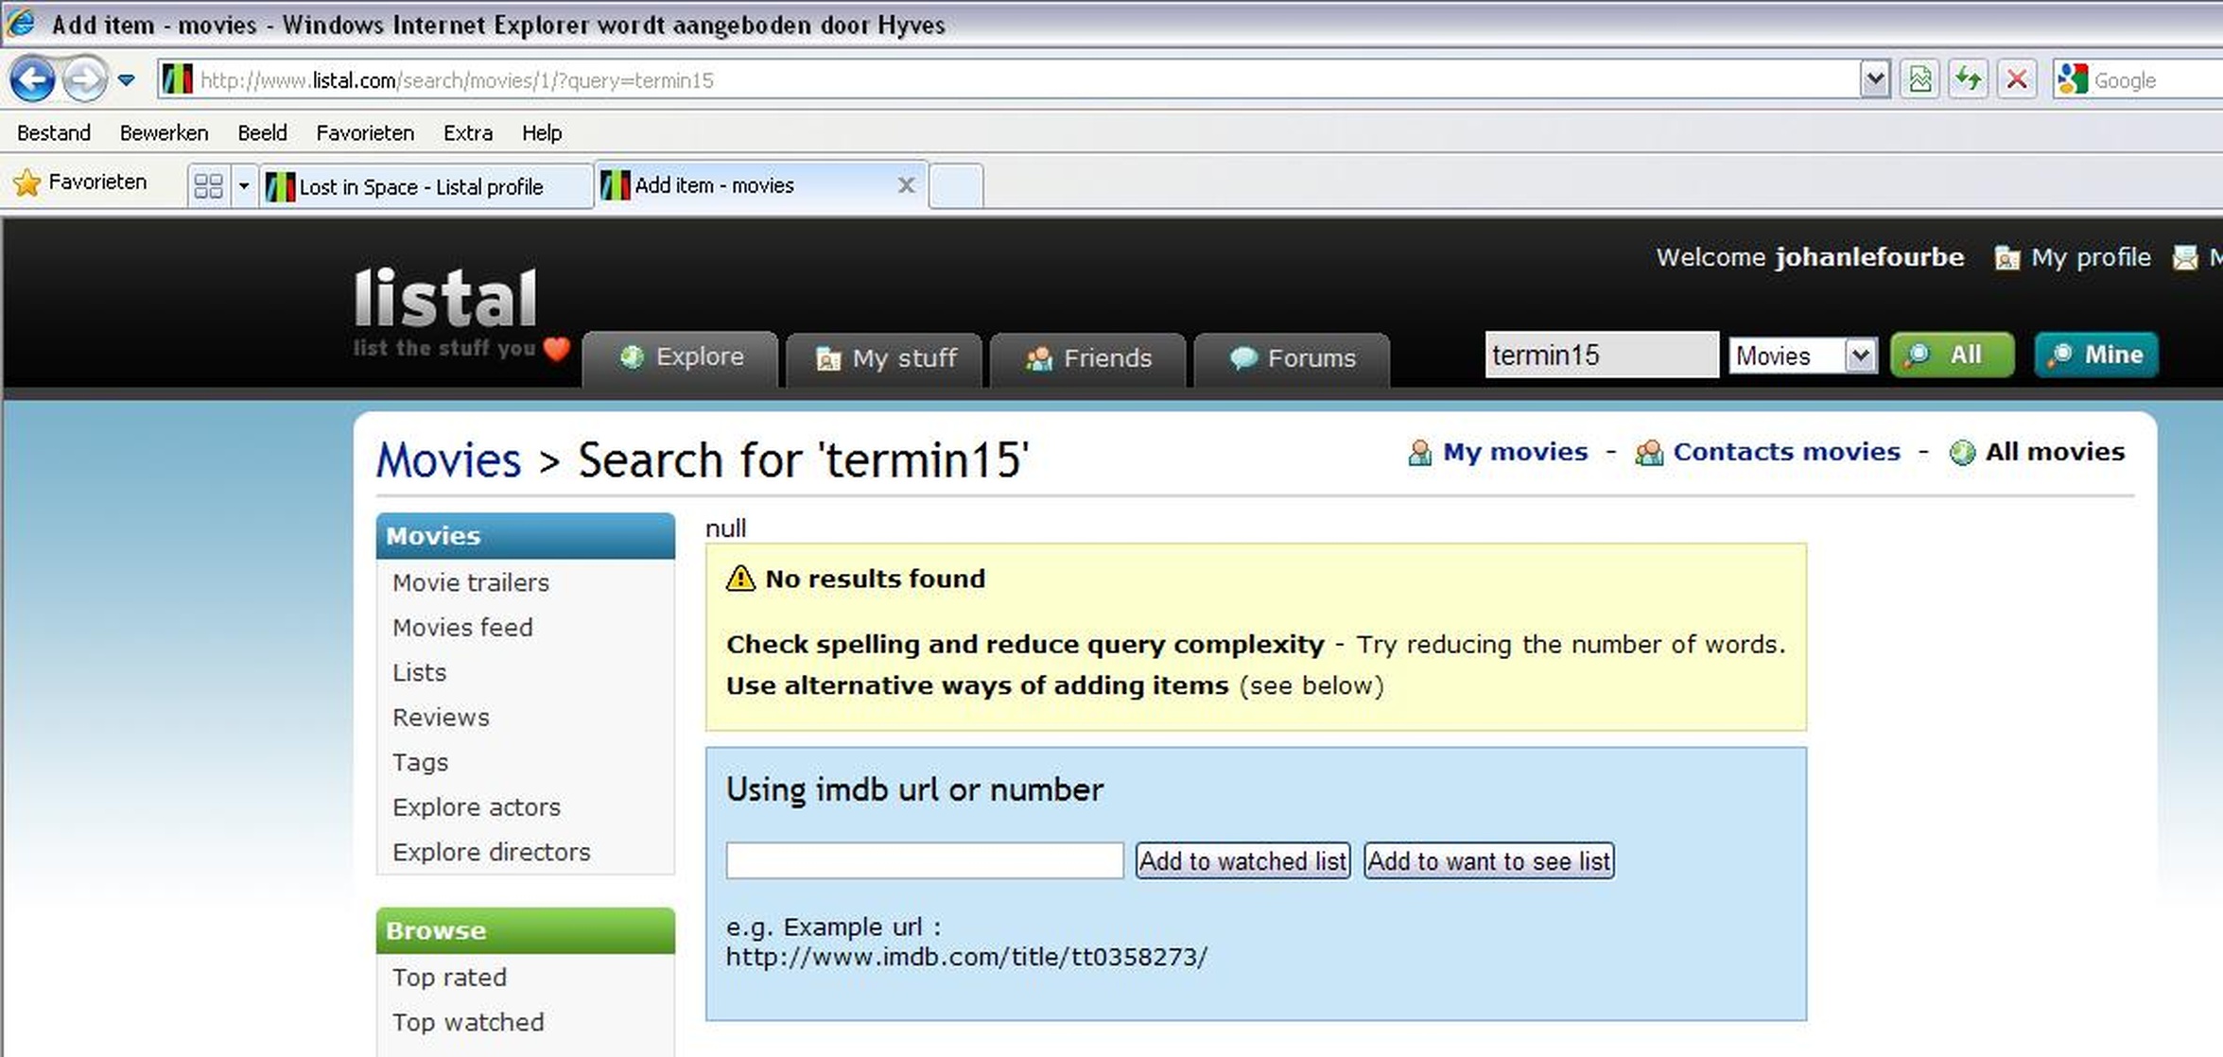Expand the address bar history dropdown
The width and height of the screenshot is (2223, 1057).
(1874, 80)
